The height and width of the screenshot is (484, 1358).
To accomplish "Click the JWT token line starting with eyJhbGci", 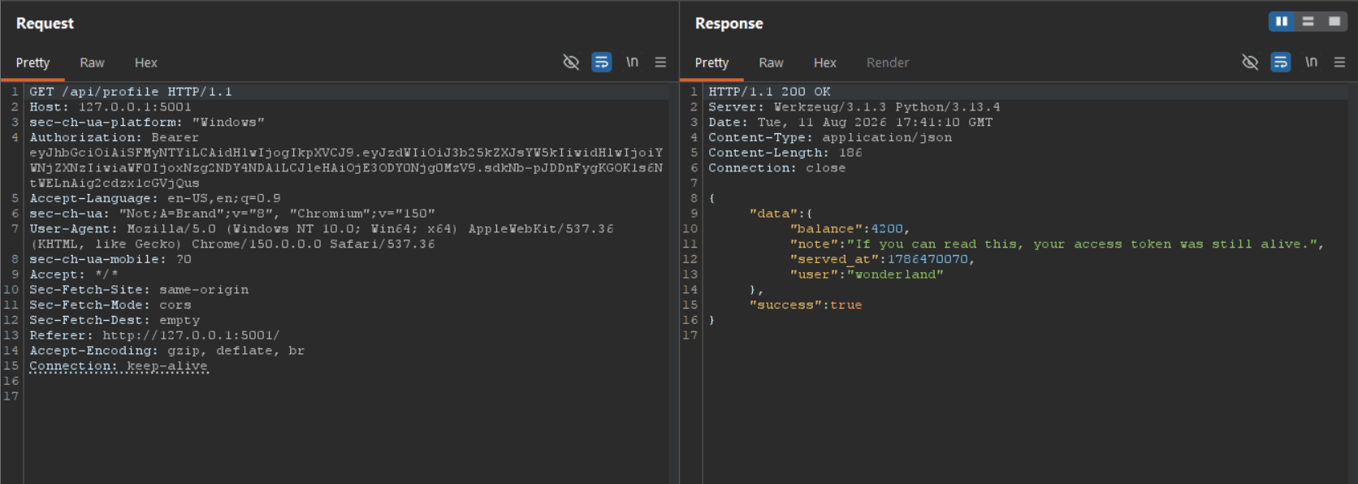I will pos(346,153).
